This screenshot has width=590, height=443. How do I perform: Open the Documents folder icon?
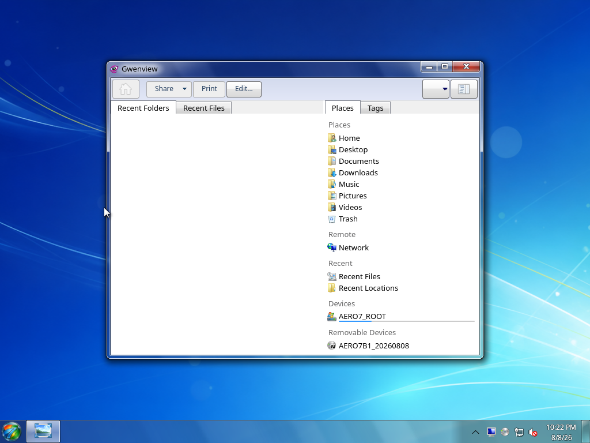point(332,162)
